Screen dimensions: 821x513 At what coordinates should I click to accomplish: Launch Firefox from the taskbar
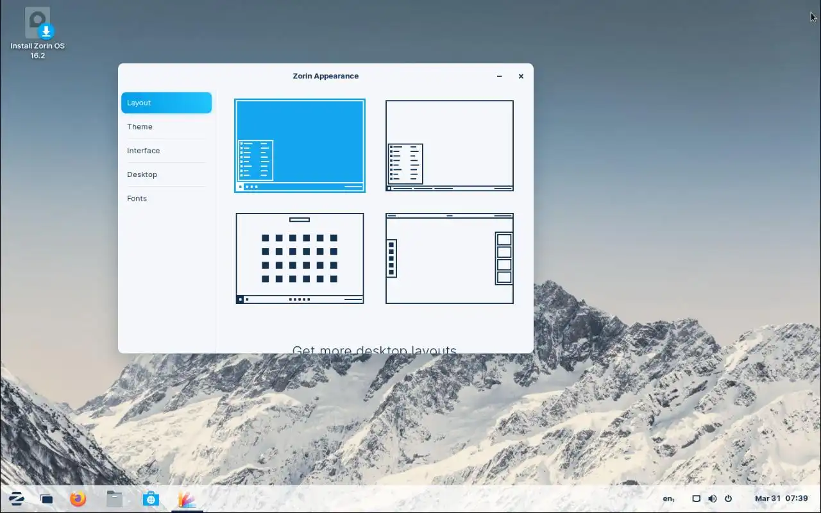point(78,499)
